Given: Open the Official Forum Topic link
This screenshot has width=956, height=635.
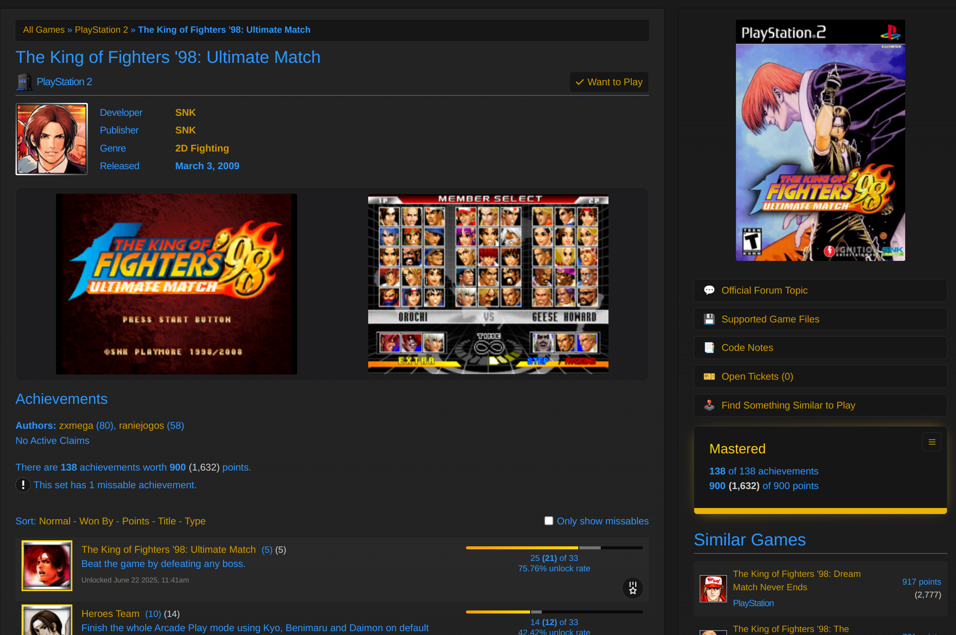Looking at the screenshot, I should [820, 290].
